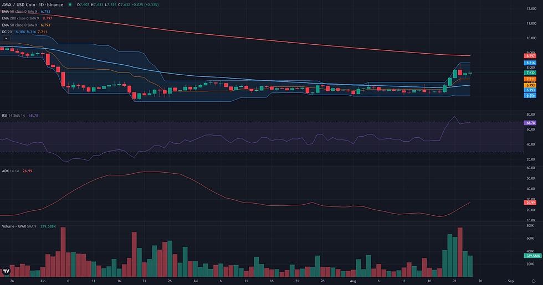Click the 200K volume axis label
The height and width of the screenshot is (285, 543).
coord(530,264)
